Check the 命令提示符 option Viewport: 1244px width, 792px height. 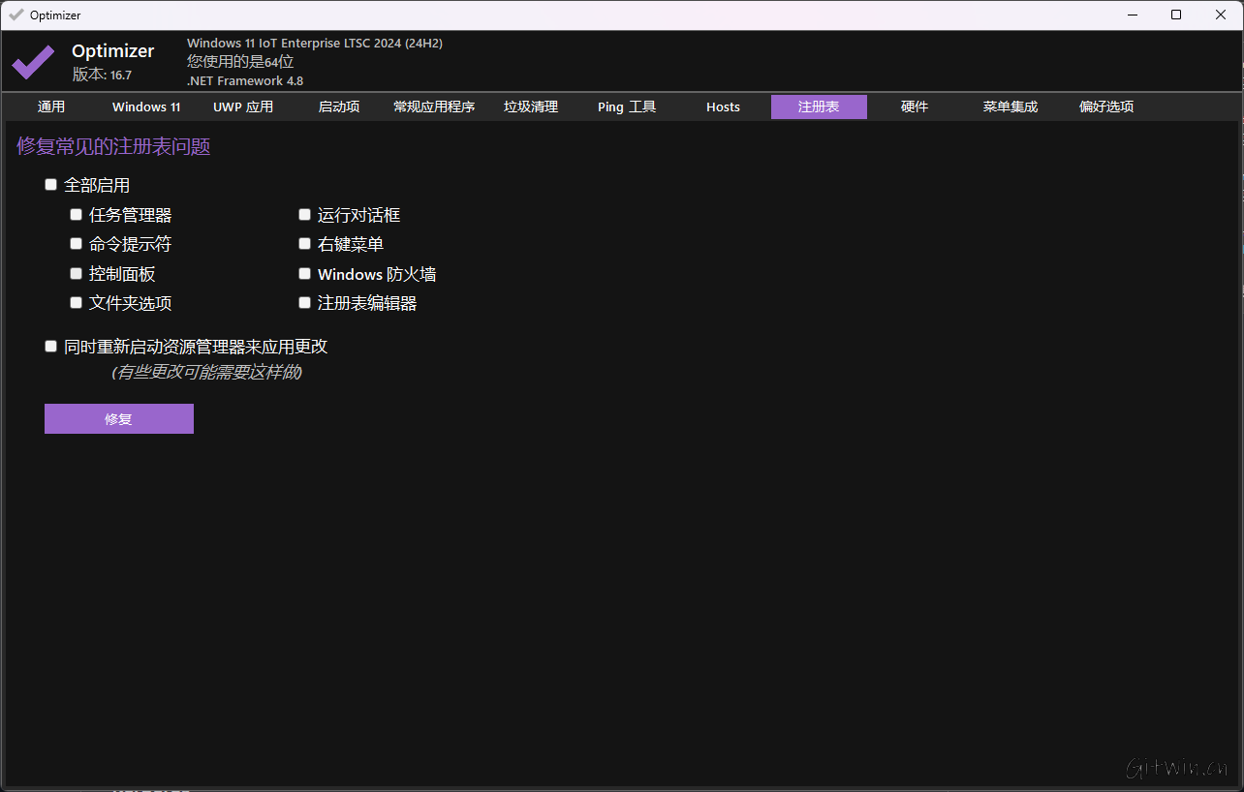tap(76, 243)
